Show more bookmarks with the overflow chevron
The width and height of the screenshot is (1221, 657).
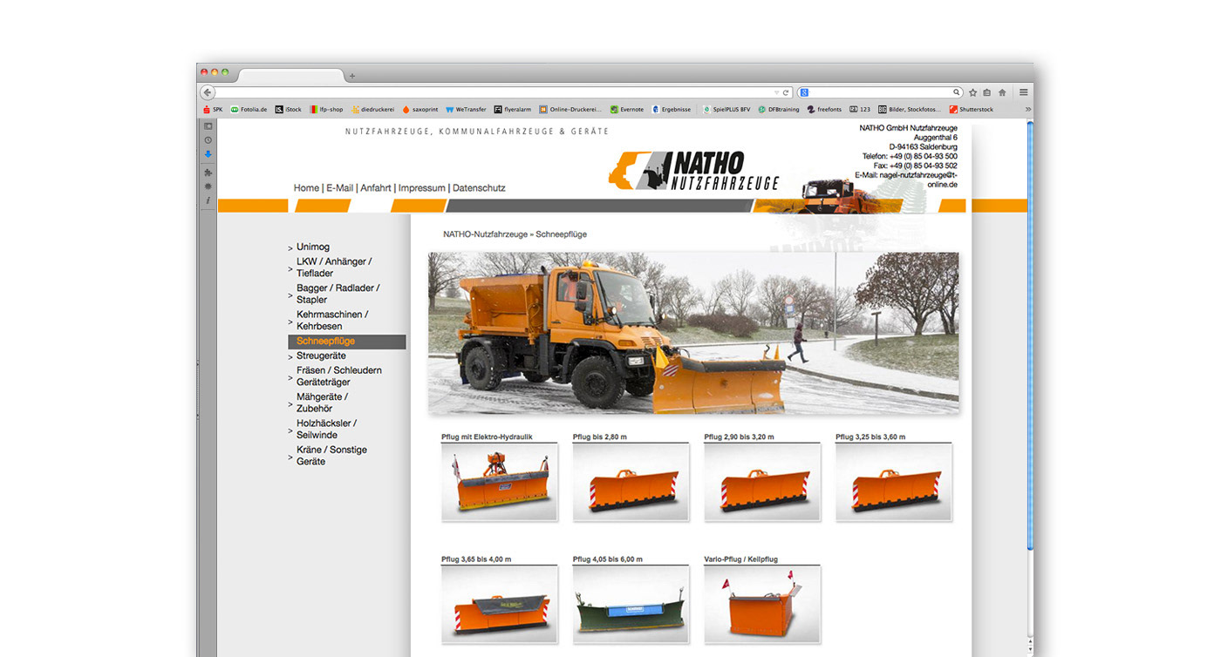[1027, 110]
